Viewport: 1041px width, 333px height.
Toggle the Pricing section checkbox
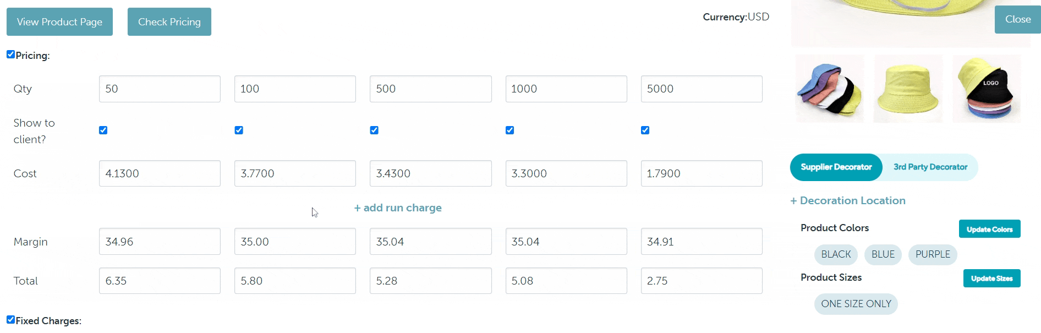click(x=10, y=54)
